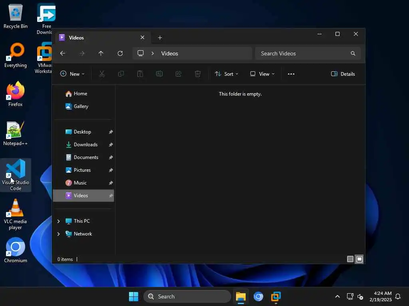Close the Videos tab
The width and height of the screenshot is (409, 306).
pos(143,37)
